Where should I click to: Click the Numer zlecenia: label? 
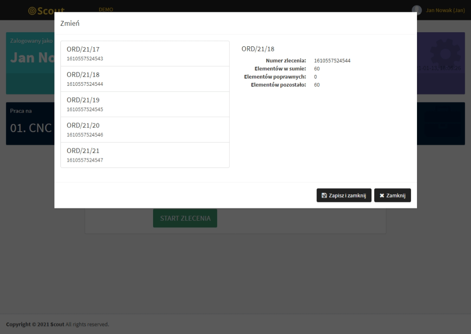point(286,61)
